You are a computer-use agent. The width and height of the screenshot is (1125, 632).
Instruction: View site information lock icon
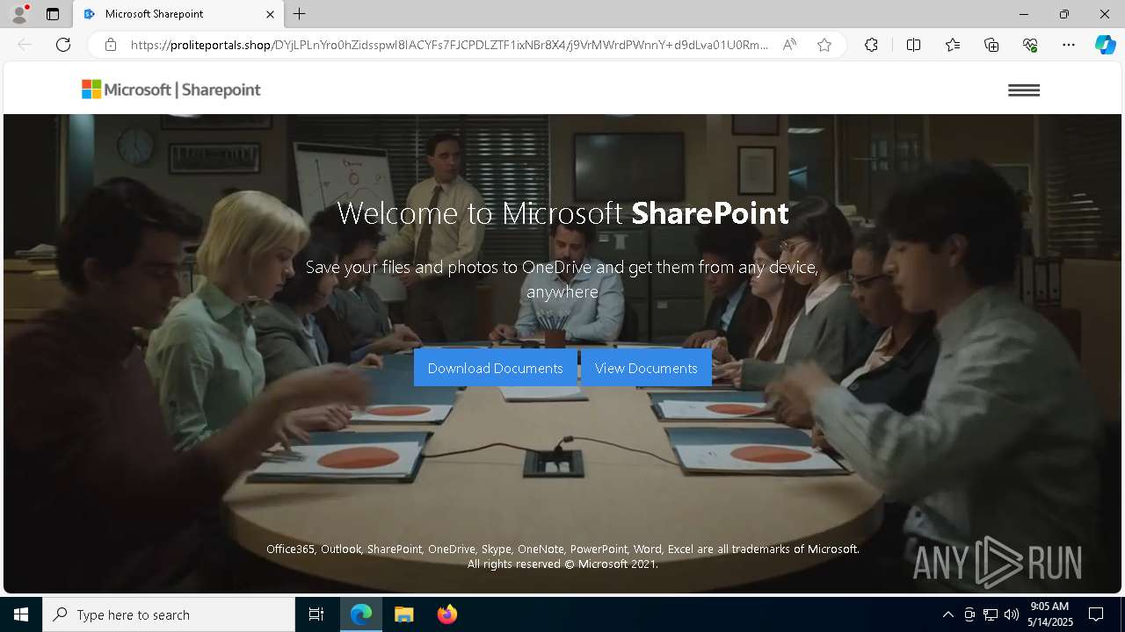(x=111, y=45)
